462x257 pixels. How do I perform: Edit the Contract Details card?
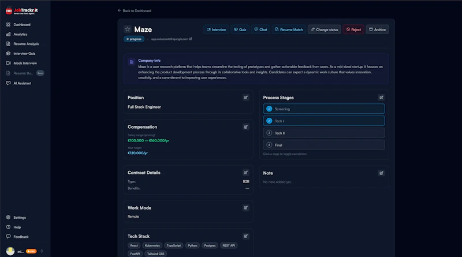pyautogui.click(x=246, y=173)
